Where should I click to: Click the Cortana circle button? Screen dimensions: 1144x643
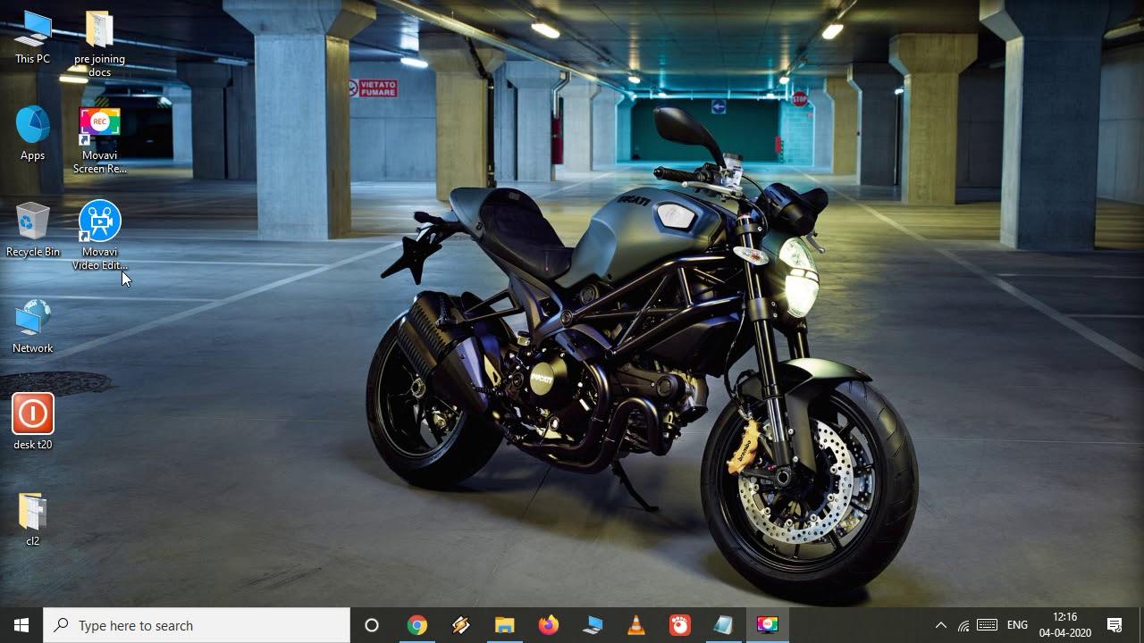[372, 625]
